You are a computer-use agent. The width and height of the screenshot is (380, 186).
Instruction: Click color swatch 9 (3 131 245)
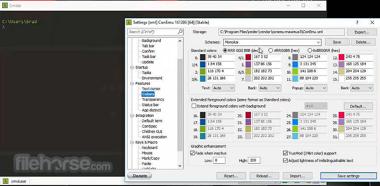click(x=295, y=64)
